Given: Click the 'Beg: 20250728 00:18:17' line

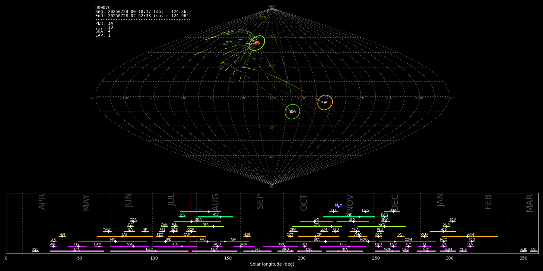Looking at the screenshot, I should (x=143, y=12).
